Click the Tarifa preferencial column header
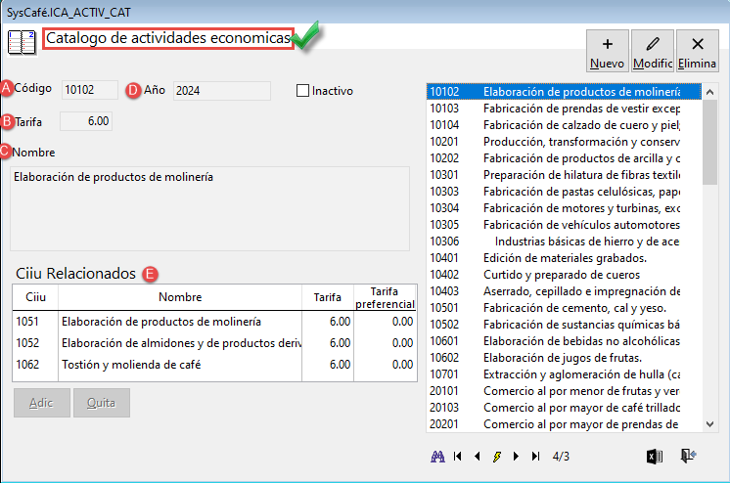This screenshot has height=483, width=730. click(385, 297)
